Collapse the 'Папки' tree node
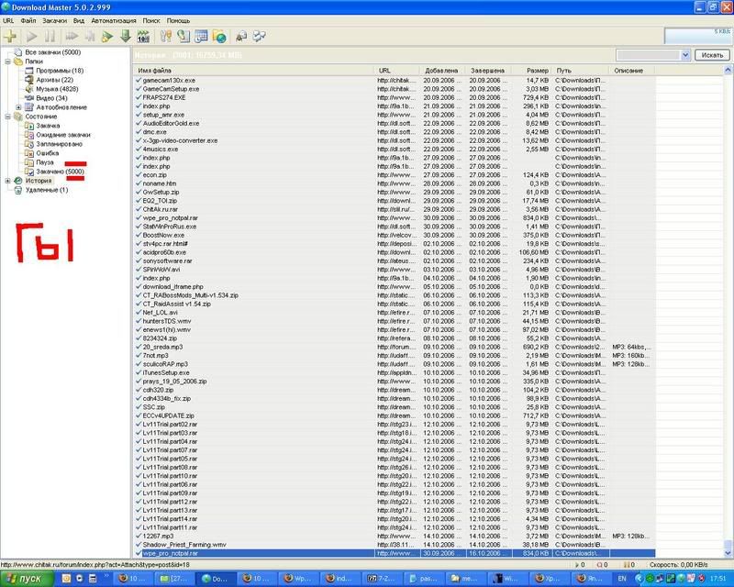This screenshot has width=734, height=587. [7, 61]
